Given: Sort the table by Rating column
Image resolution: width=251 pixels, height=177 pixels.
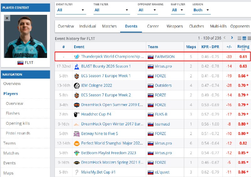Looking at the screenshot, I should [243, 47].
